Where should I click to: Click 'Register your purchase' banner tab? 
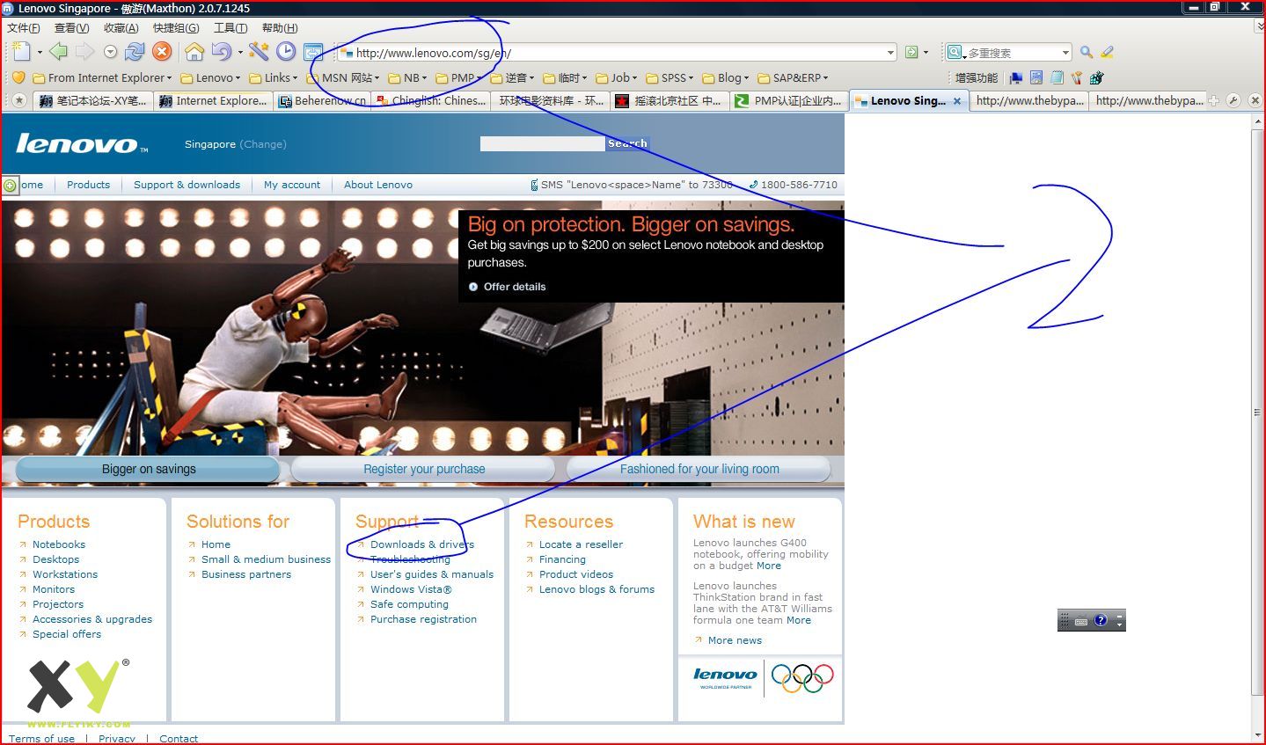424,469
